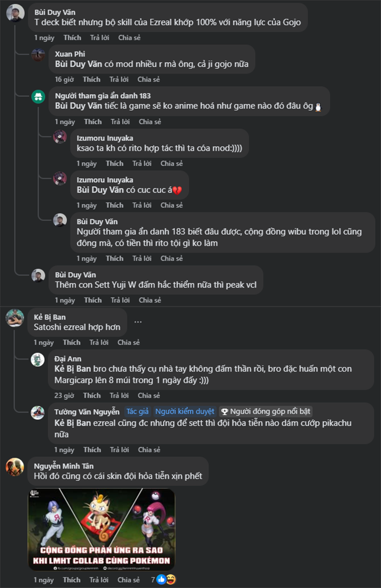Click the Người kiểm duyệt badge

coord(184,411)
